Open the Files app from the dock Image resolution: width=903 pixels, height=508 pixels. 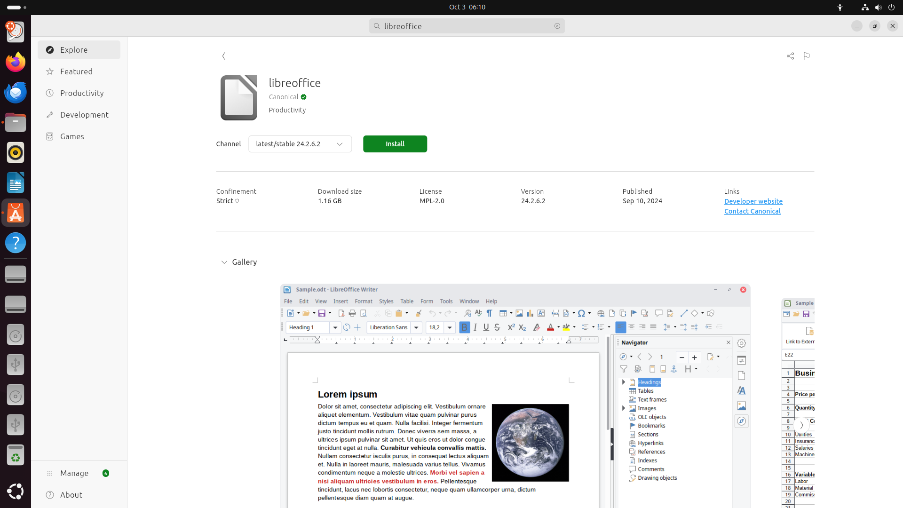tap(16, 122)
